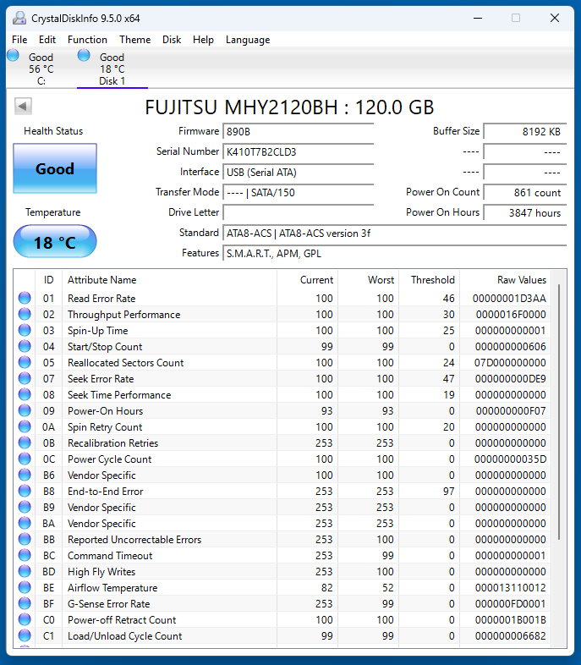Click the Serial Number field K410T7B2CLD3
Screen dimensions: 581x665
[x=298, y=151]
